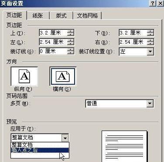The height and width of the screenshot is (162, 164).
Task: Increase the 右 margin with up arrow
Action: pos(150,40)
